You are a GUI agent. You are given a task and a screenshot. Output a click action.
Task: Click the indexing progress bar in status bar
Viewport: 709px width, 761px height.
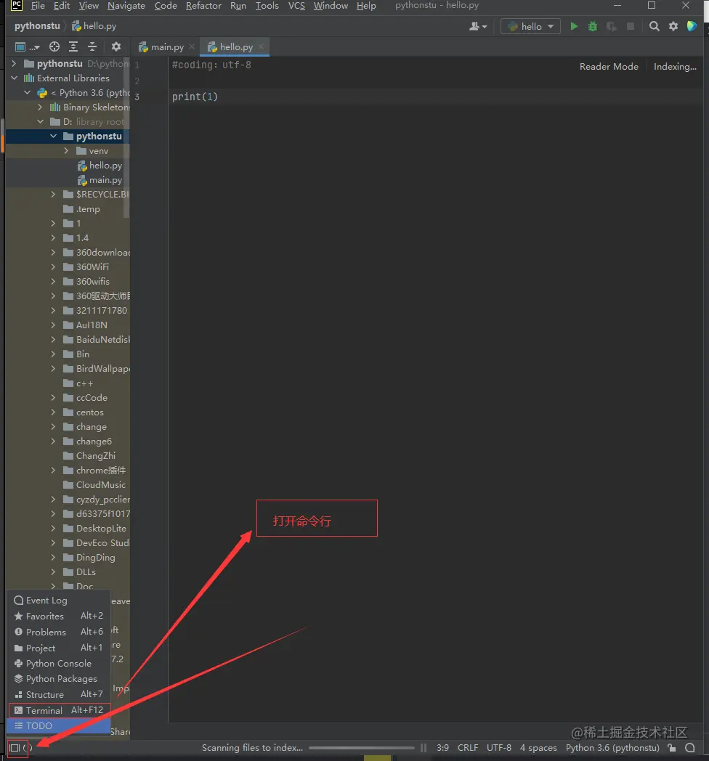pos(361,748)
